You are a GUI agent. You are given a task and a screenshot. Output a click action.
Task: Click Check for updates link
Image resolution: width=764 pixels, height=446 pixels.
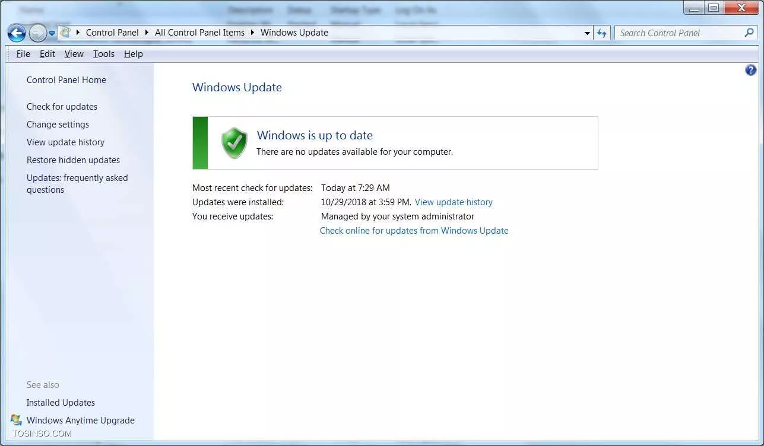click(x=62, y=107)
